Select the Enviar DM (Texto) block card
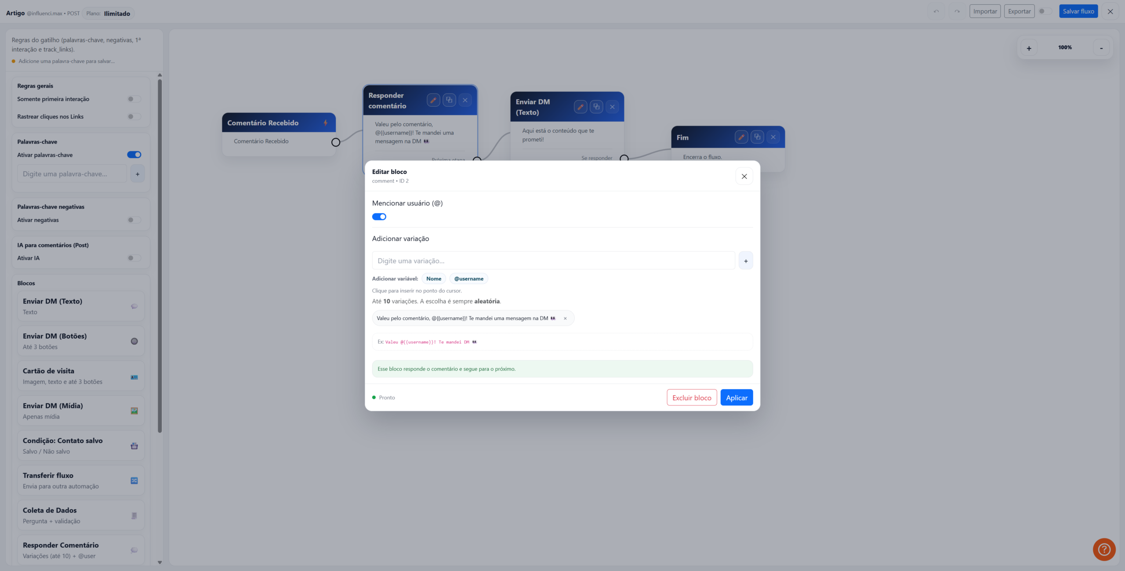1125x571 pixels. coord(81,306)
